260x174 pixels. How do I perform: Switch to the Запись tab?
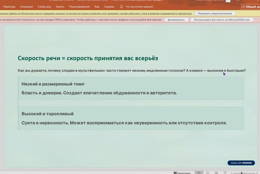pos(60,7)
